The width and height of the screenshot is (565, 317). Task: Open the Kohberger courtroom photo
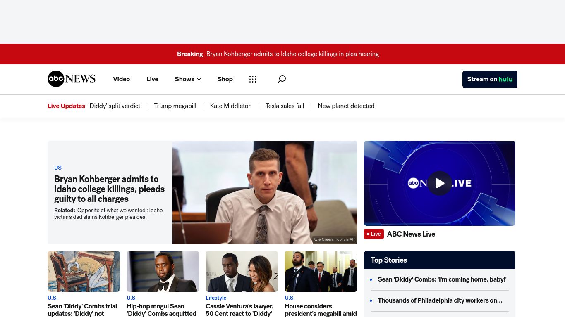pyautogui.click(x=265, y=192)
